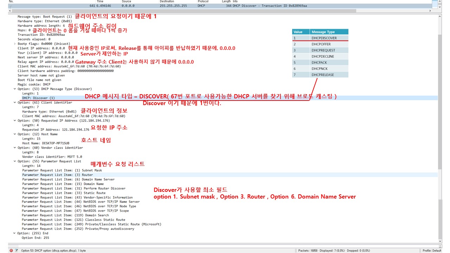Open the Profile: Default status entry
450x253 pixels.
[x=432, y=251]
